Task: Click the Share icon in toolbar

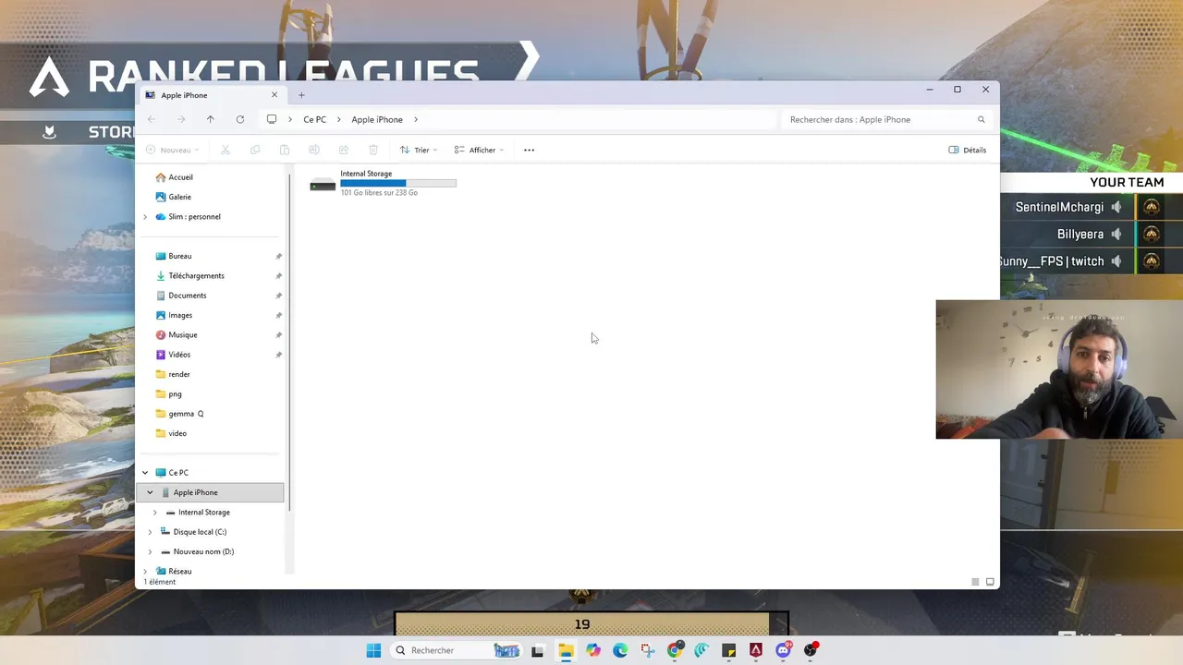Action: (x=344, y=150)
